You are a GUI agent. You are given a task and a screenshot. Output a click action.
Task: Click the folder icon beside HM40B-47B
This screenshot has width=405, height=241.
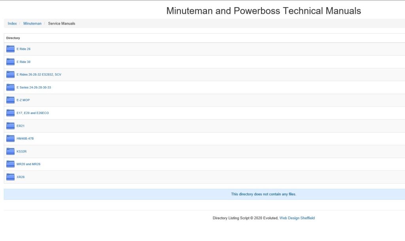[x=10, y=139]
